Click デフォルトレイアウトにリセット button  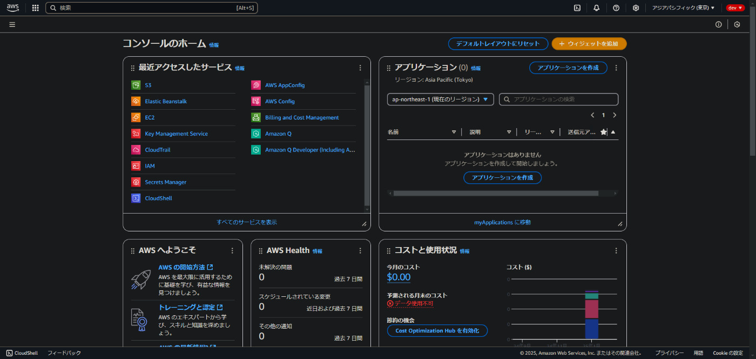tap(498, 44)
